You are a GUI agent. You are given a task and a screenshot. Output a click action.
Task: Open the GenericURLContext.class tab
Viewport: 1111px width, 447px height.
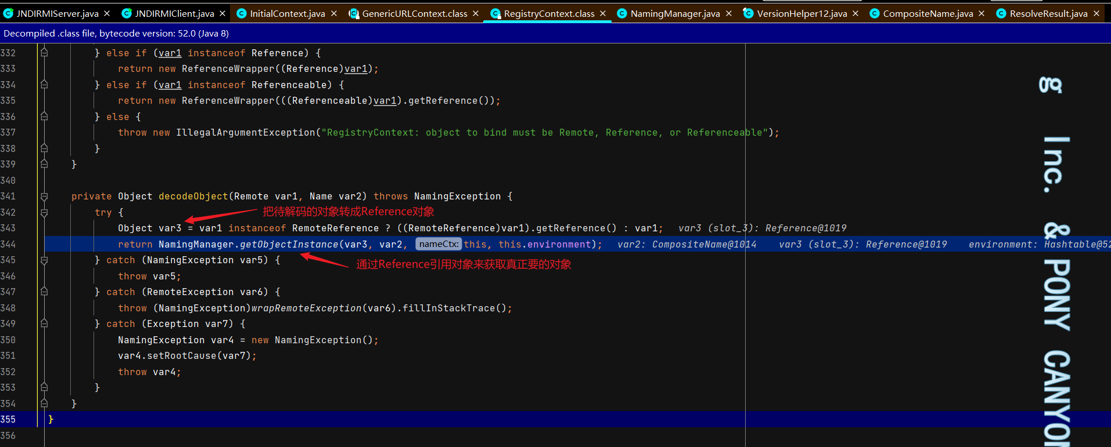point(415,13)
